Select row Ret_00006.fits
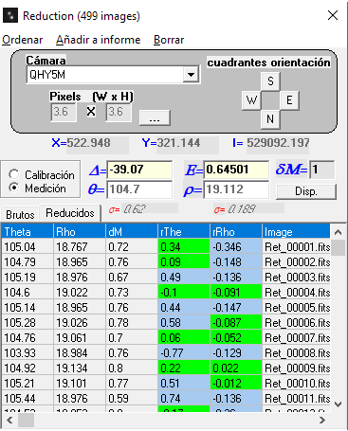The image size is (348, 431). (166, 323)
